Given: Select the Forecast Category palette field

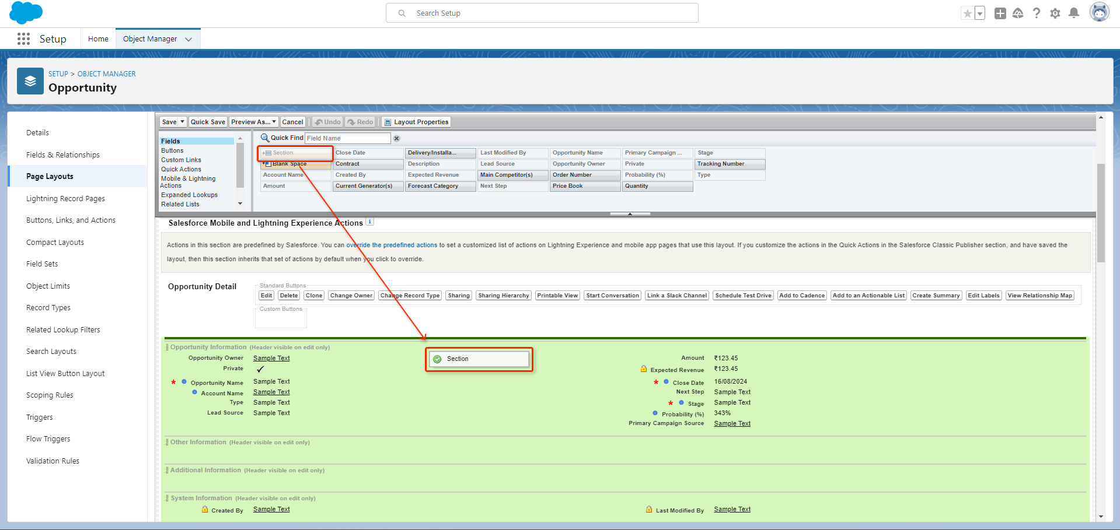Looking at the screenshot, I should [441, 186].
